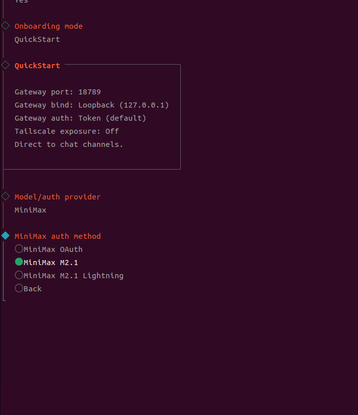
Task: Click the green radio indicator on MiniMax M2.1
Action: coord(19,262)
